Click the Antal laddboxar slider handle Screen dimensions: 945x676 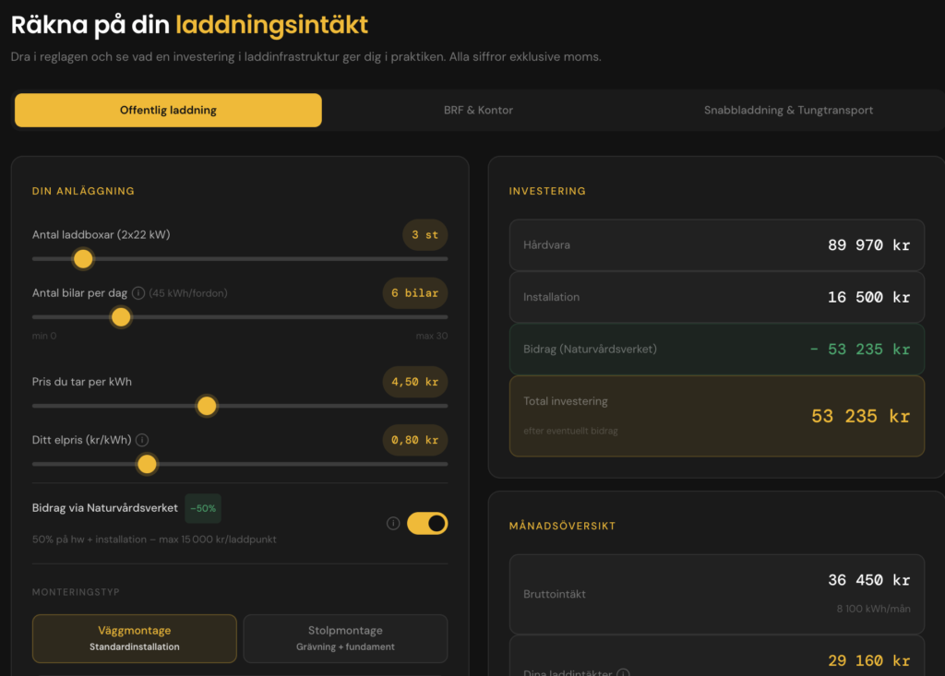pos(83,259)
